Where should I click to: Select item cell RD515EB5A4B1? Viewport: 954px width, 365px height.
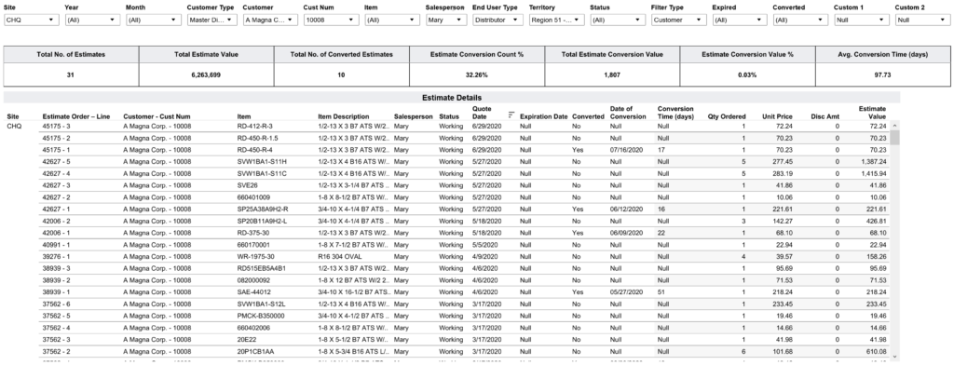pos(262,268)
